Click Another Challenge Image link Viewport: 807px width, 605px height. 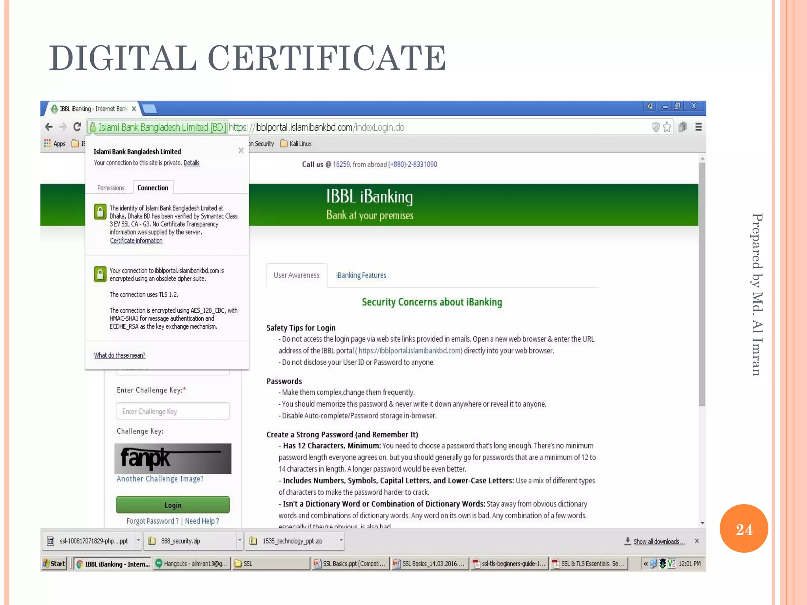click(x=160, y=479)
